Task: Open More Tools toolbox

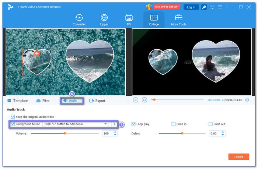Action: 179,20
